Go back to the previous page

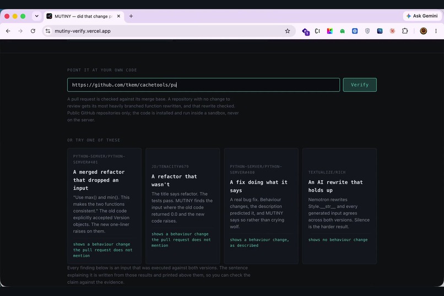tap(8, 31)
